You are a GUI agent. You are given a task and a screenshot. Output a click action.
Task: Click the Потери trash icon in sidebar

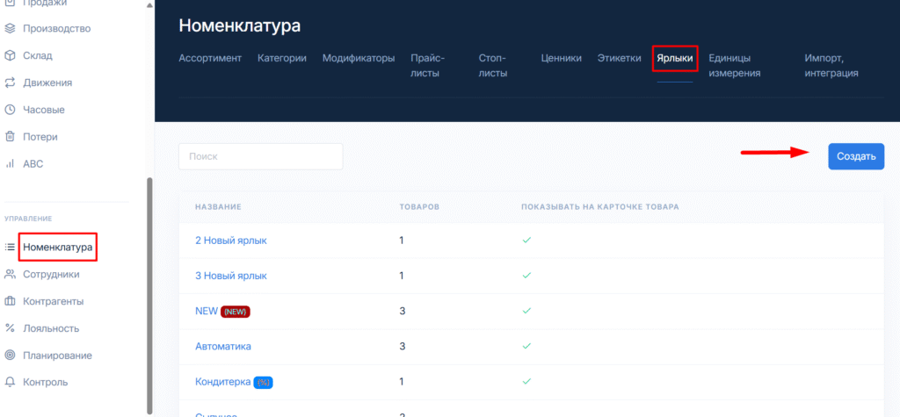click(x=10, y=137)
